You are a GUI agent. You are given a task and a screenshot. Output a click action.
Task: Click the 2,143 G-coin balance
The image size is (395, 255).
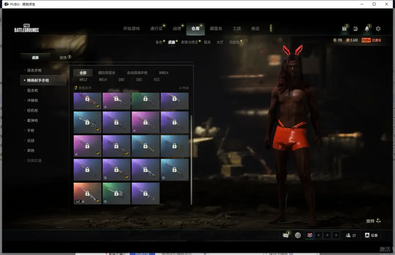[x=352, y=40]
